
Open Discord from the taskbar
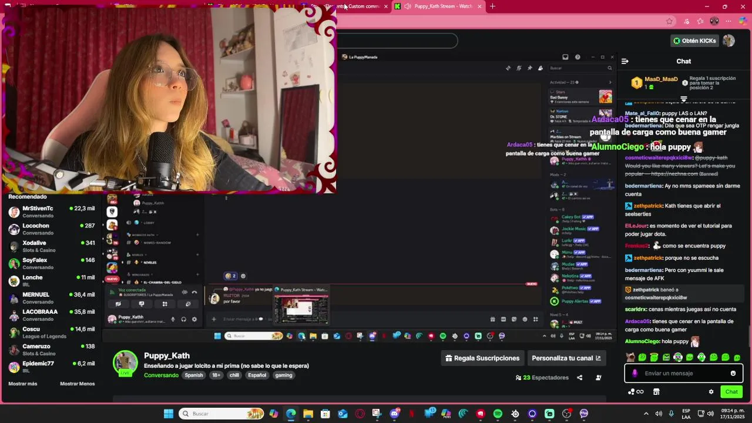(394, 414)
